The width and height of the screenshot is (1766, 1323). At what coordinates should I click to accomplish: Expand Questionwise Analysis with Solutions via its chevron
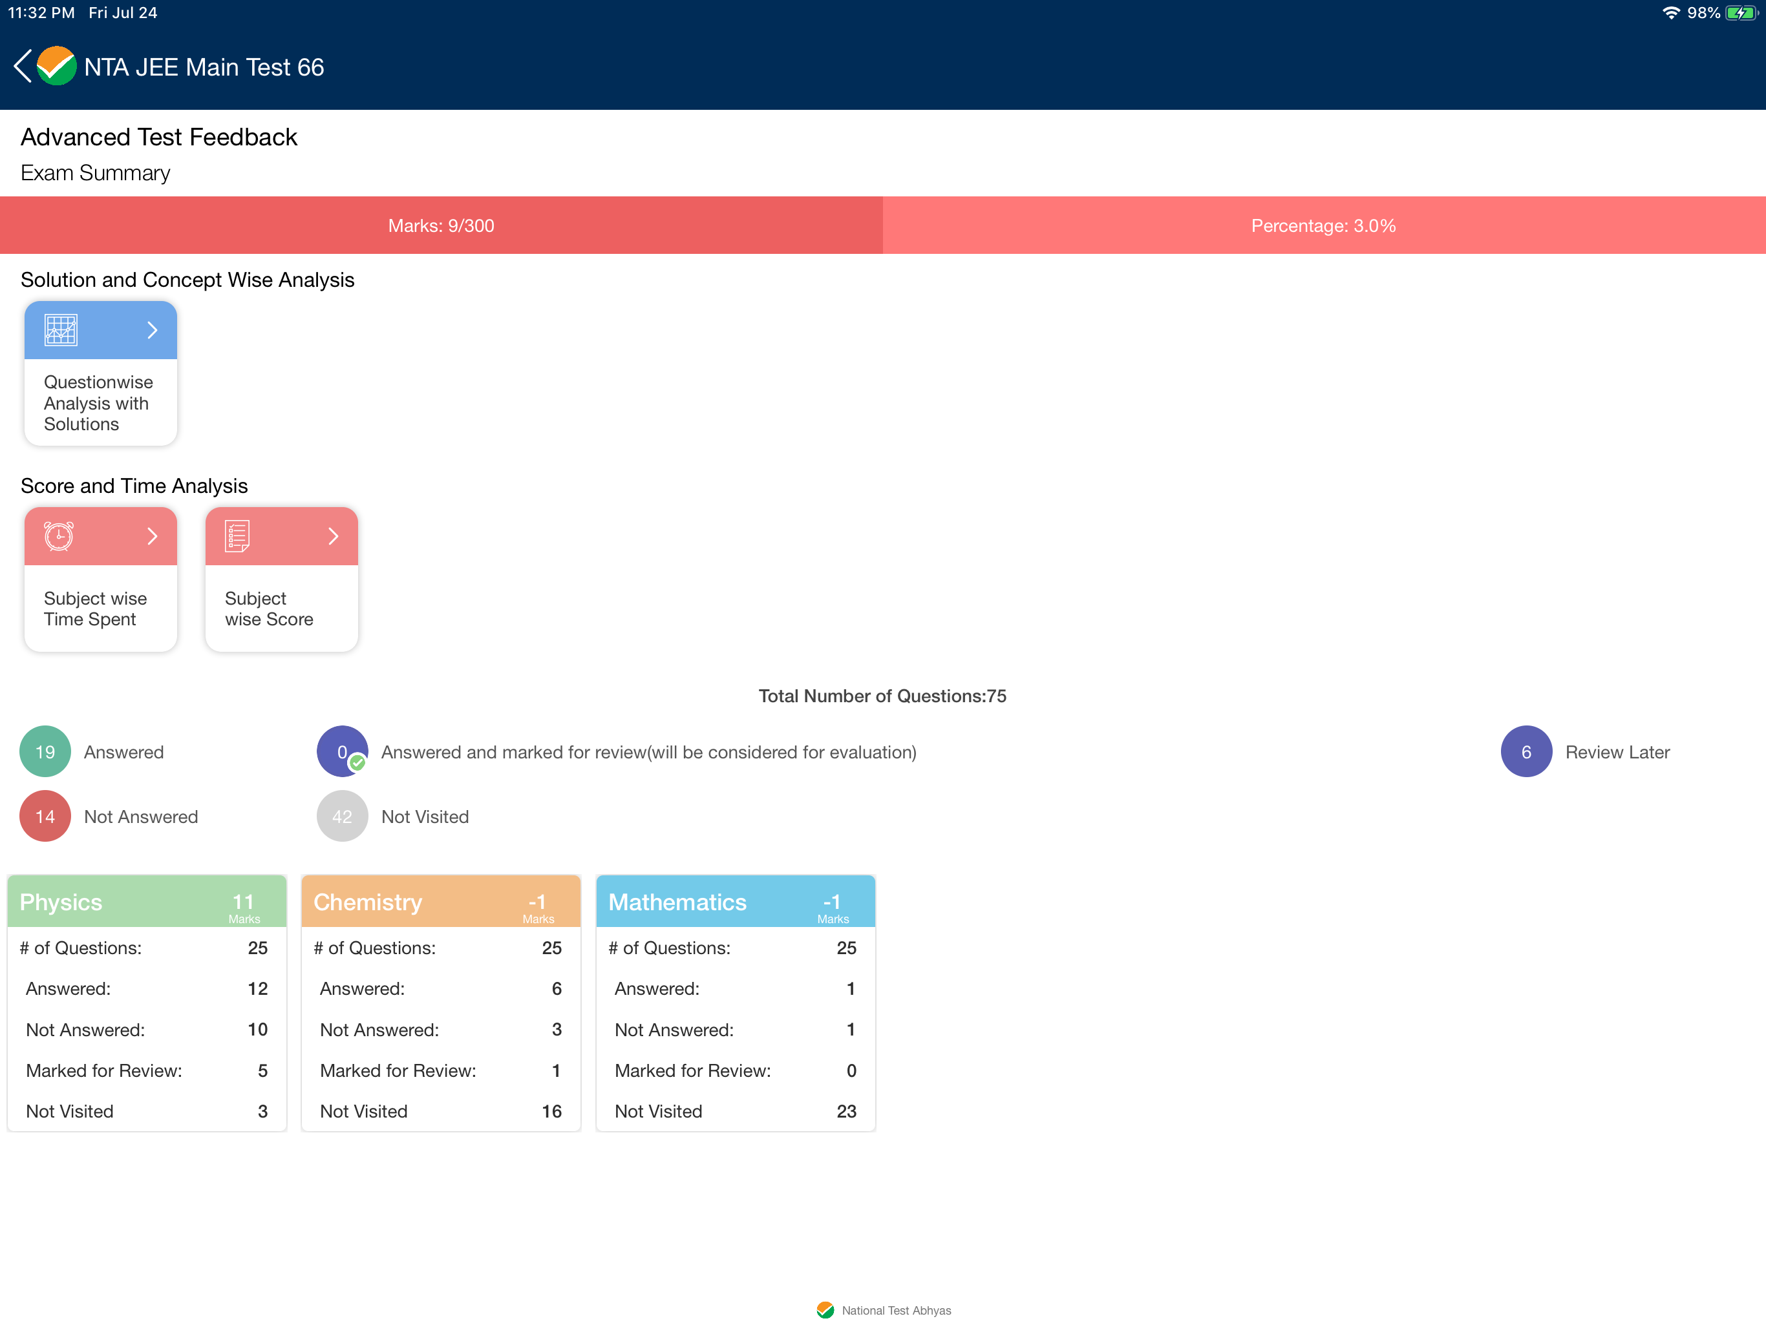[x=153, y=329]
